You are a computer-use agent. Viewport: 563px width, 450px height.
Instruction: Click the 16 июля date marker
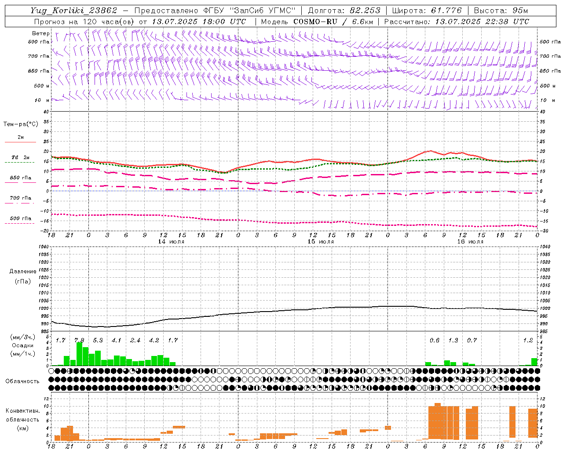[470, 242]
